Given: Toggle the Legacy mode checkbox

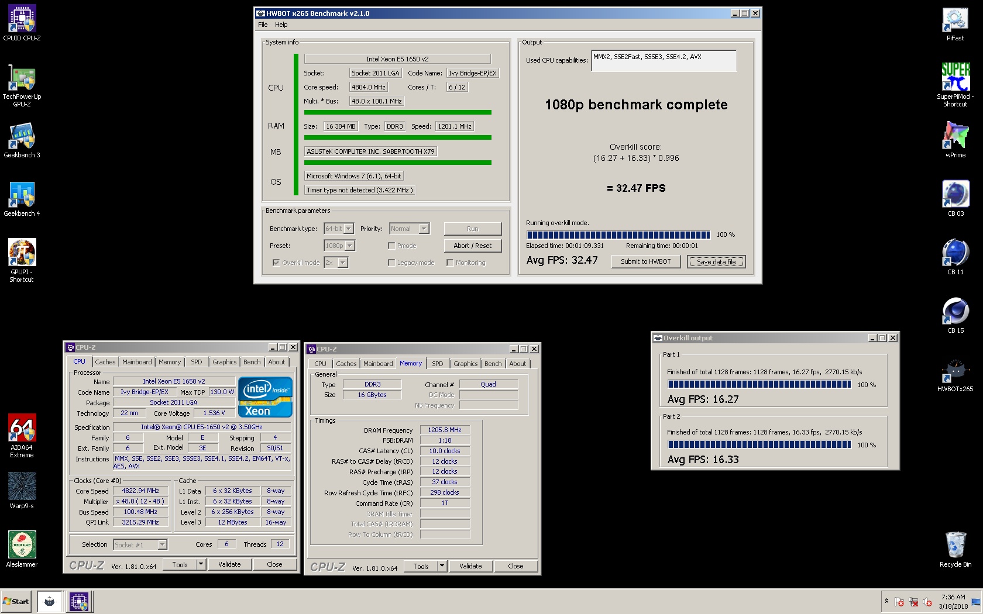Looking at the screenshot, I should pos(391,263).
